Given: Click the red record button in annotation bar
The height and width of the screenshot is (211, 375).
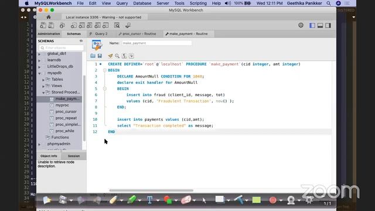Looking at the screenshot, I should point(272,200).
